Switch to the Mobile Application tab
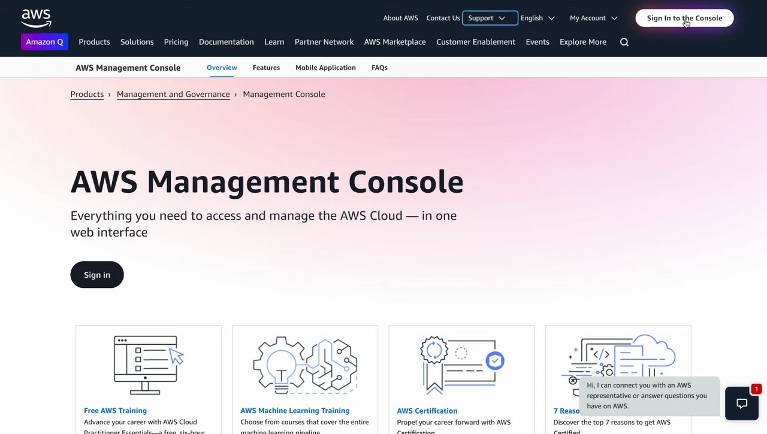The height and width of the screenshot is (434, 767). [325, 68]
